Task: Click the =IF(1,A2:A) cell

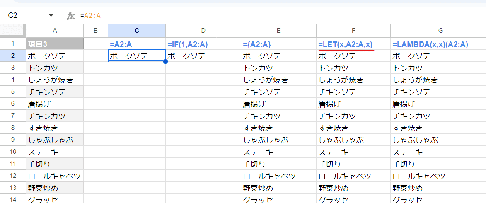Action: tap(203, 43)
